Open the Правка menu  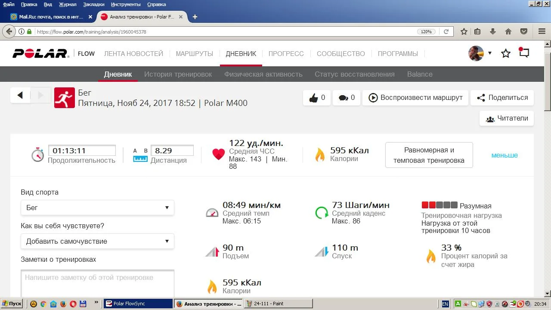pos(29,4)
